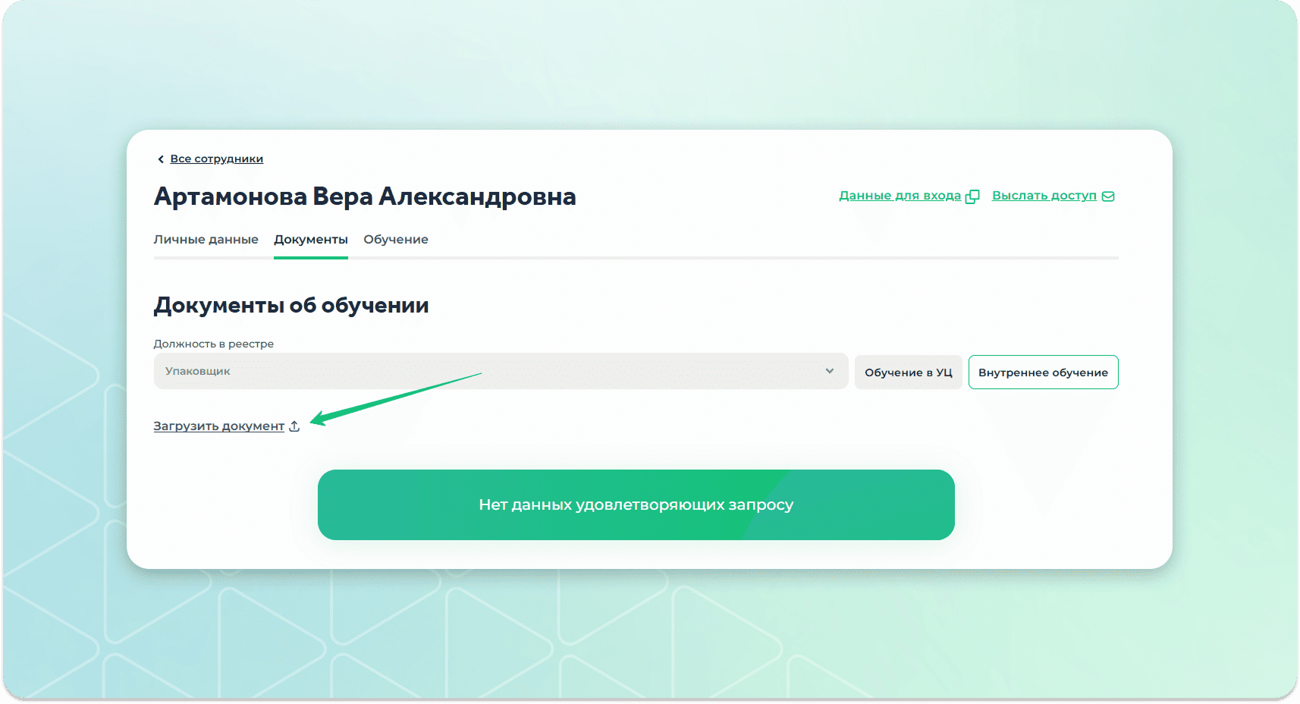Choose the Внутреннее обучение toggle button

tap(1043, 372)
